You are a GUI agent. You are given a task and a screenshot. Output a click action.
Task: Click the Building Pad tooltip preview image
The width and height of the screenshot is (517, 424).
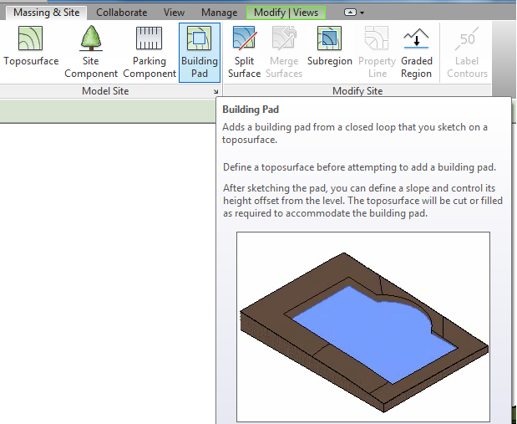coord(362,326)
